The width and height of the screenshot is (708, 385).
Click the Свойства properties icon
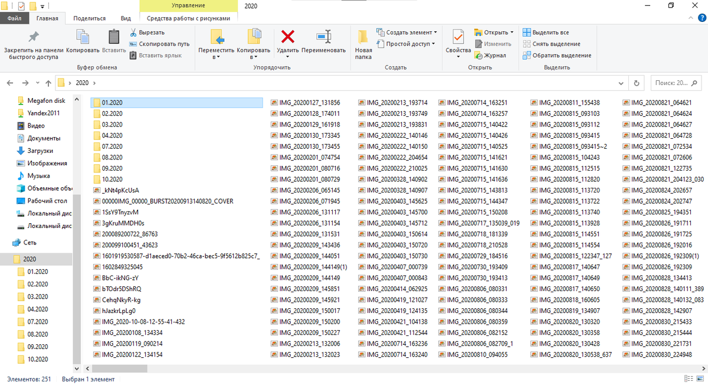click(x=458, y=37)
